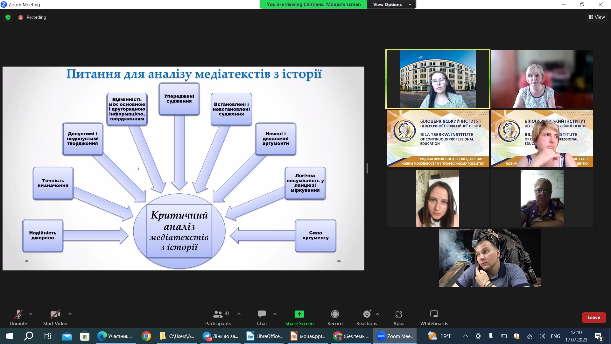Click the divider handle beside shared screen

367,168
